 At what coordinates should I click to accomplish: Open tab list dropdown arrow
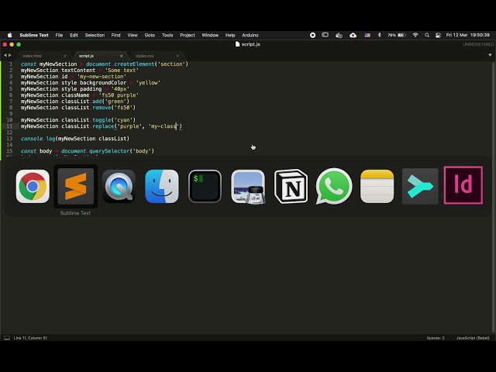(x=490, y=55)
